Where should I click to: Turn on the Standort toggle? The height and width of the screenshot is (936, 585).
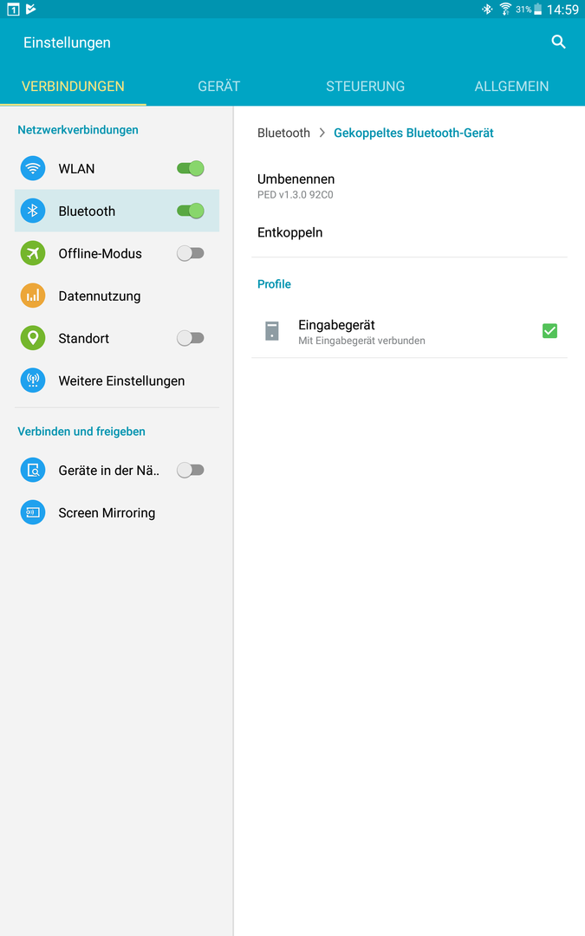pos(191,338)
